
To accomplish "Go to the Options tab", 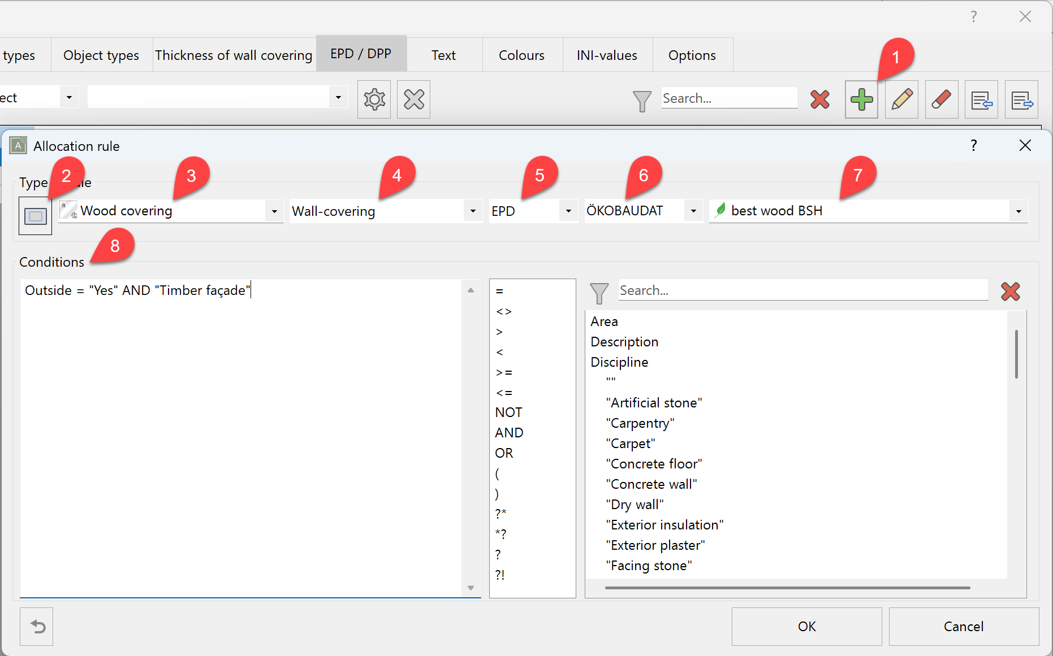I will point(692,55).
